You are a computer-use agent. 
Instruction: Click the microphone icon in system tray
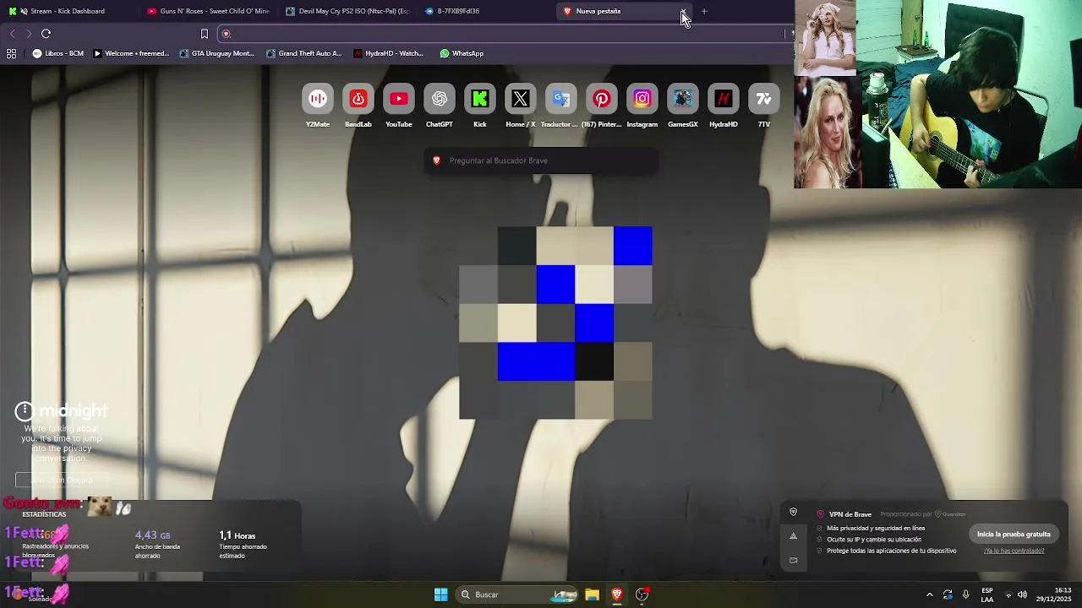coord(965,594)
